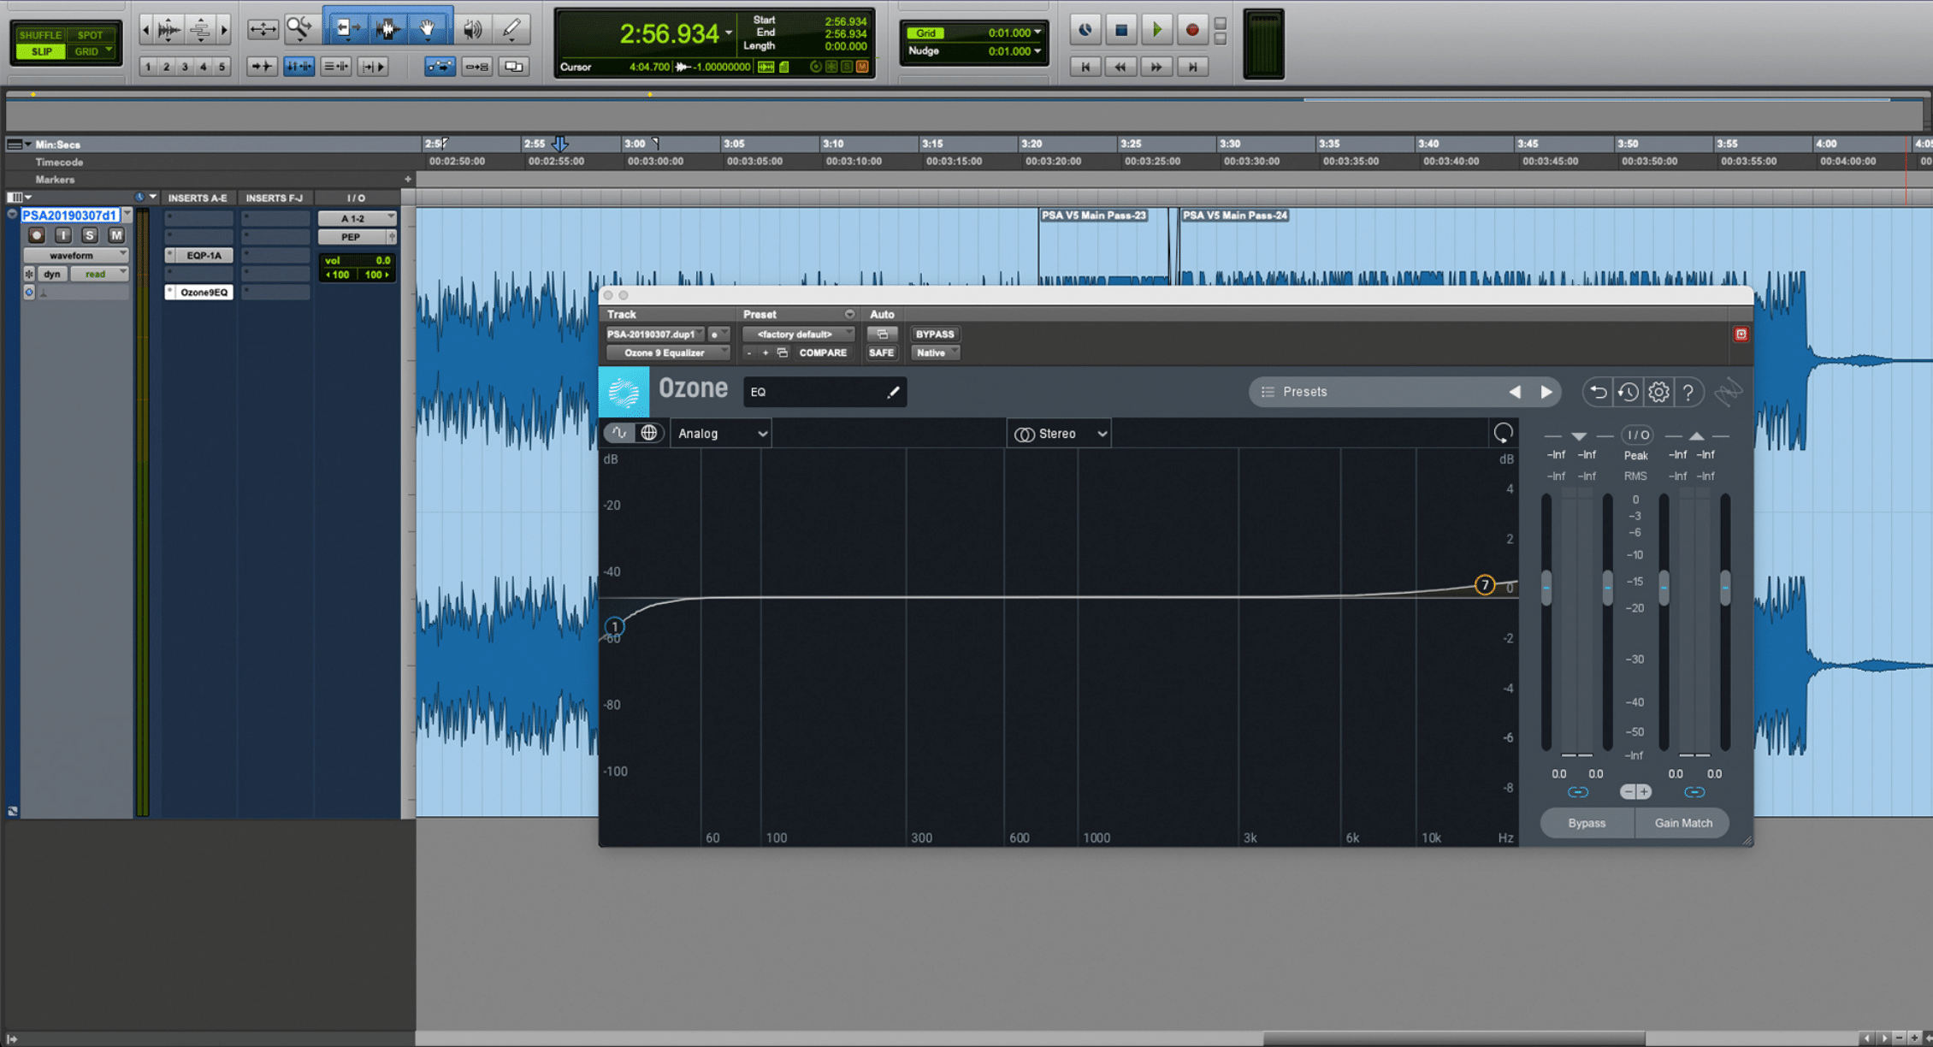Increase audio waveform zoom icon
The width and height of the screenshot is (1933, 1047).
168,30
